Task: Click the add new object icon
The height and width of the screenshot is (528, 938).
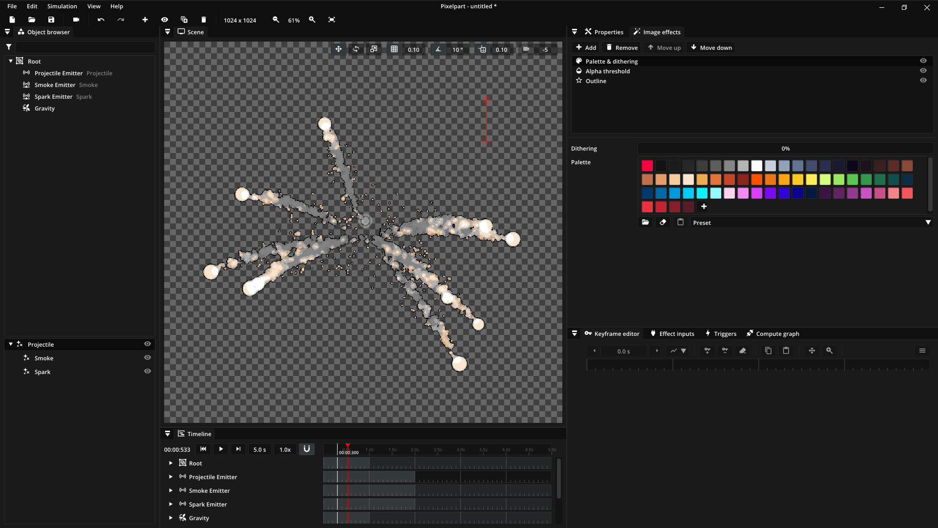Action: (145, 20)
